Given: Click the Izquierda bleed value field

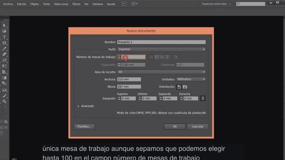Looking at the screenshot, I should [170, 98].
